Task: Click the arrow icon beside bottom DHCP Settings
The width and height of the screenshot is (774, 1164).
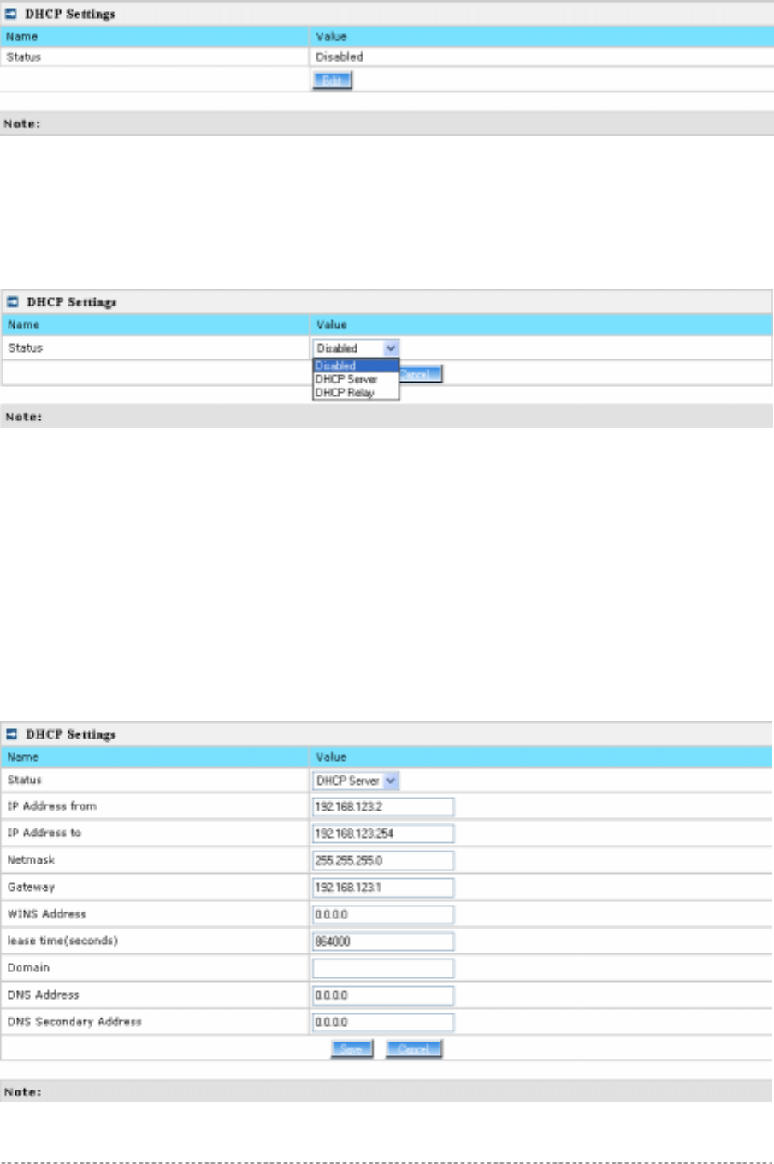Action: point(12,734)
